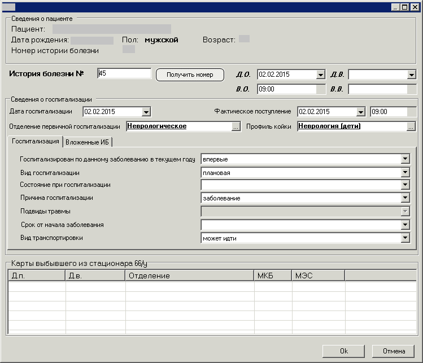The width and height of the screenshot is (423, 363).
Task: Click the 'Получить номер' button
Action: (190, 75)
